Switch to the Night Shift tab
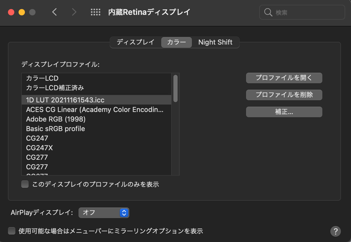 pos(215,42)
